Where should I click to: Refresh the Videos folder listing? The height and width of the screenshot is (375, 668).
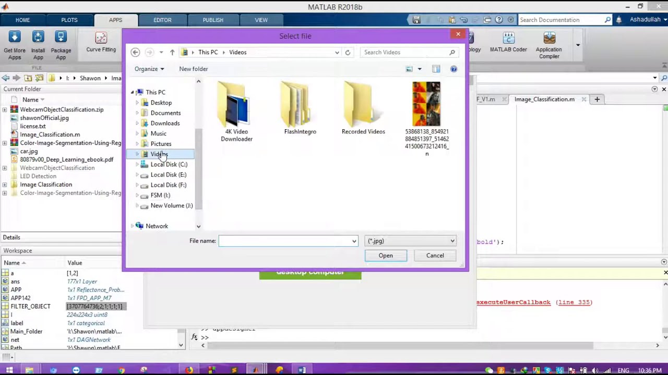pos(348,52)
